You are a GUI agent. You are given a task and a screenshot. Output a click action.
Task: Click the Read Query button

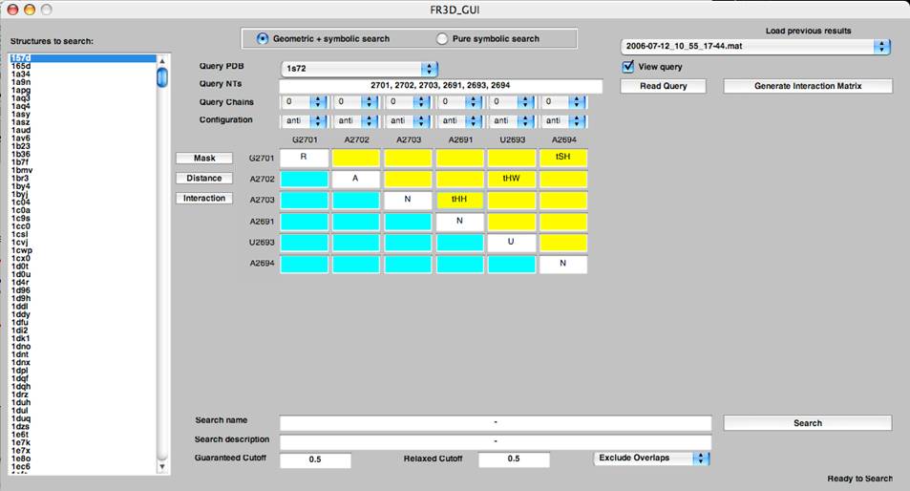click(663, 86)
